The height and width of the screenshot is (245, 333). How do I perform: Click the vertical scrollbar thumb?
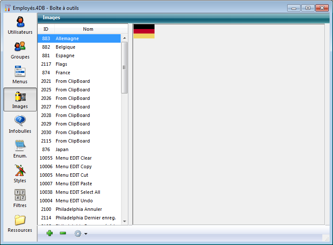(125, 67)
